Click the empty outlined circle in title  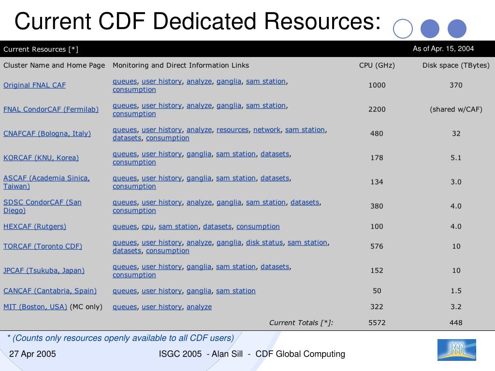point(403,29)
